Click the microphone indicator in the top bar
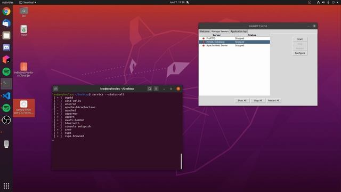341x192 pixels. (x=328, y=2)
